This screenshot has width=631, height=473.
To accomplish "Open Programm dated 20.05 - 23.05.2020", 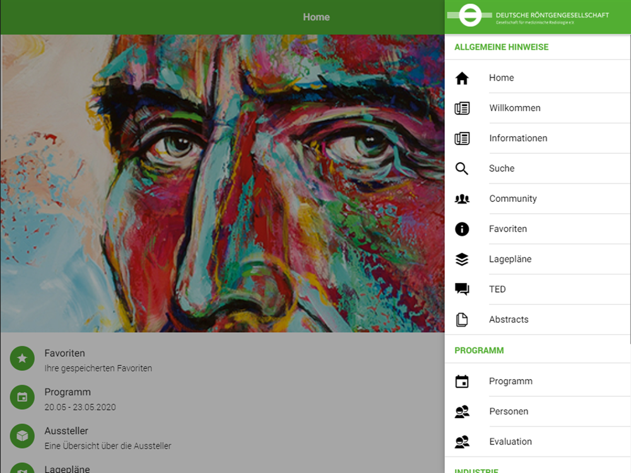I will tap(222, 399).
